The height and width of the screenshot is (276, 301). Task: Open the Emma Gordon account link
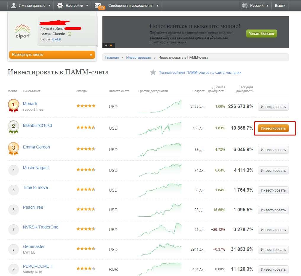click(x=36, y=147)
